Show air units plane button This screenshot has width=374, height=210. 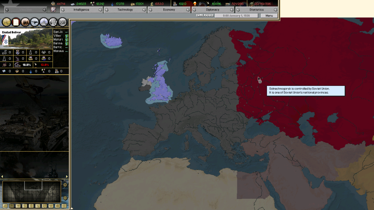point(34,22)
